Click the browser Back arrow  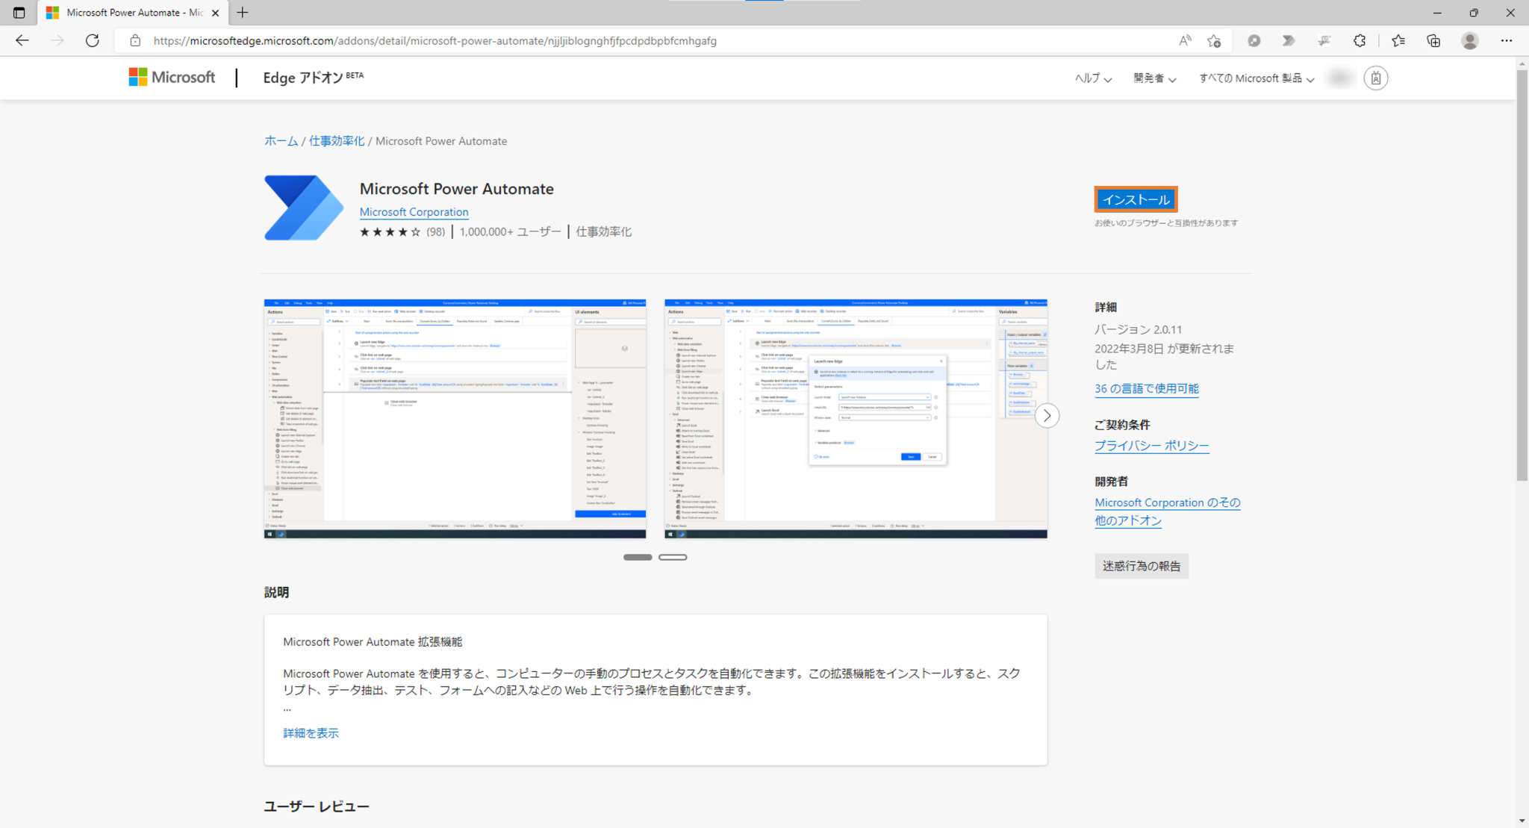click(x=22, y=41)
